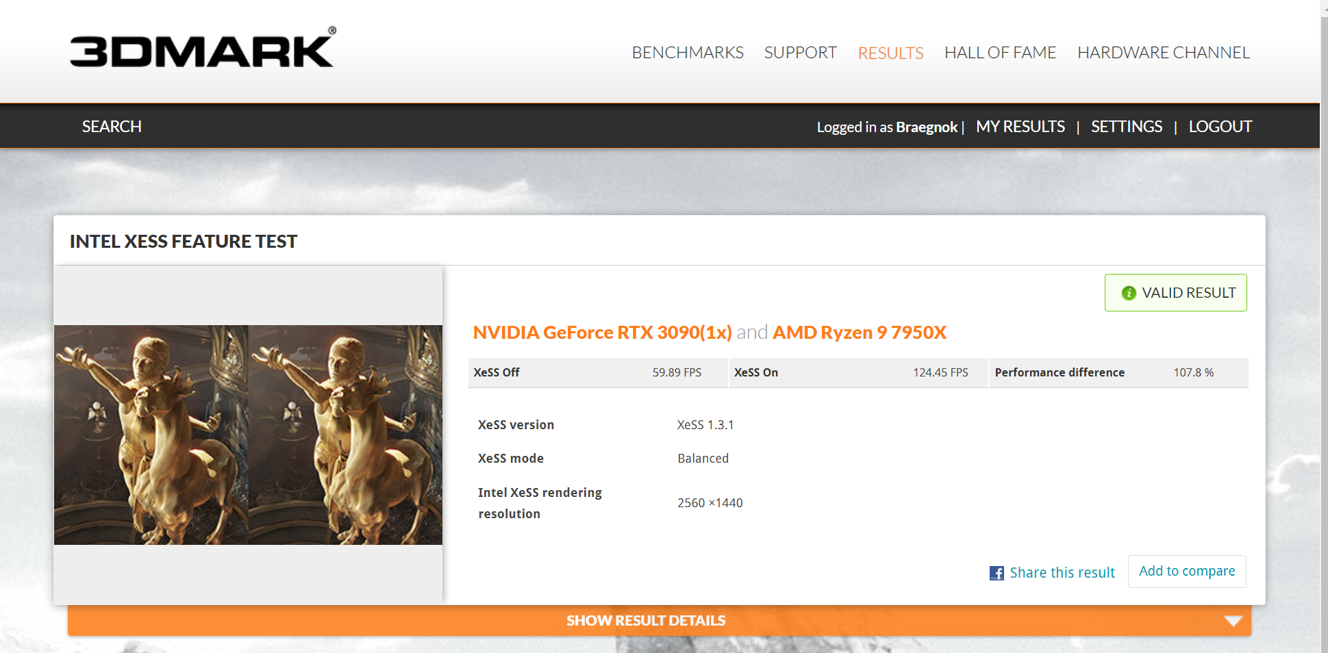
Task: Click the XeSS On 124.45 FPS value
Action: click(940, 372)
